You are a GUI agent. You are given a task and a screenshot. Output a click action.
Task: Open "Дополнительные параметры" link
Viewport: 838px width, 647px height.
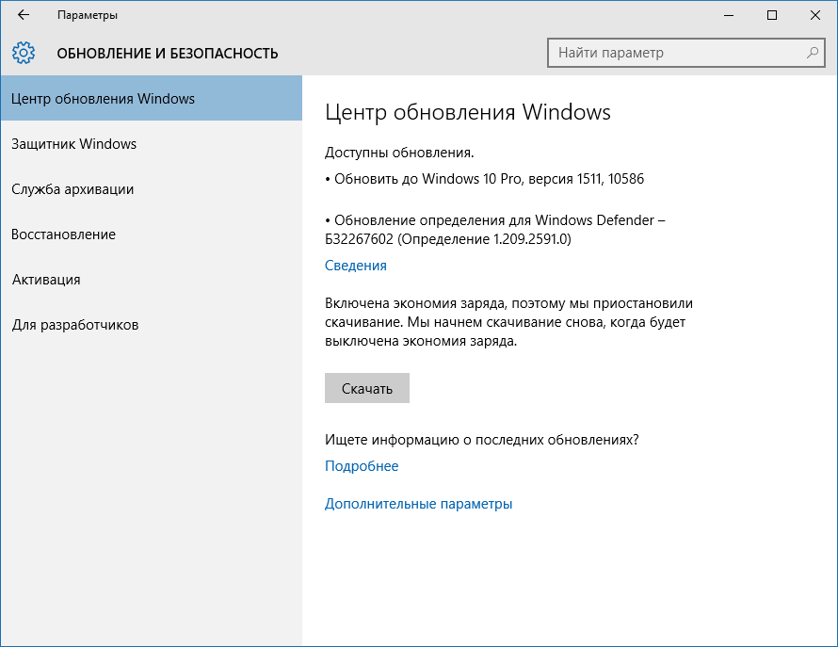coord(418,504)
